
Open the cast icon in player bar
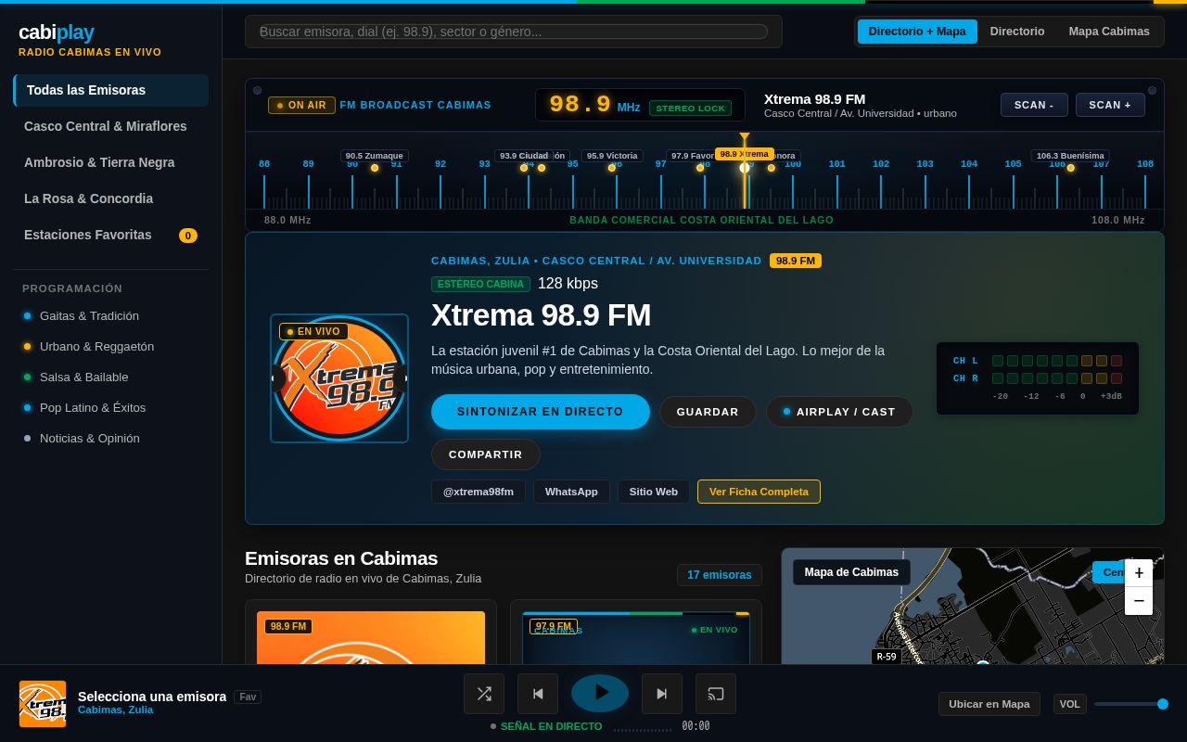pyautogui.click(x=716, y=694)
